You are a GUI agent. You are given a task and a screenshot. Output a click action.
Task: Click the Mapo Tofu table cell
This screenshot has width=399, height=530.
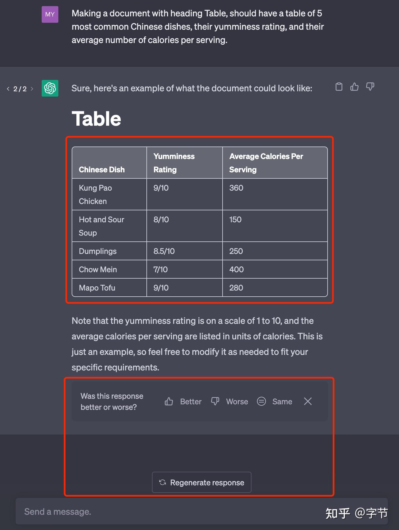click(109, 288)
